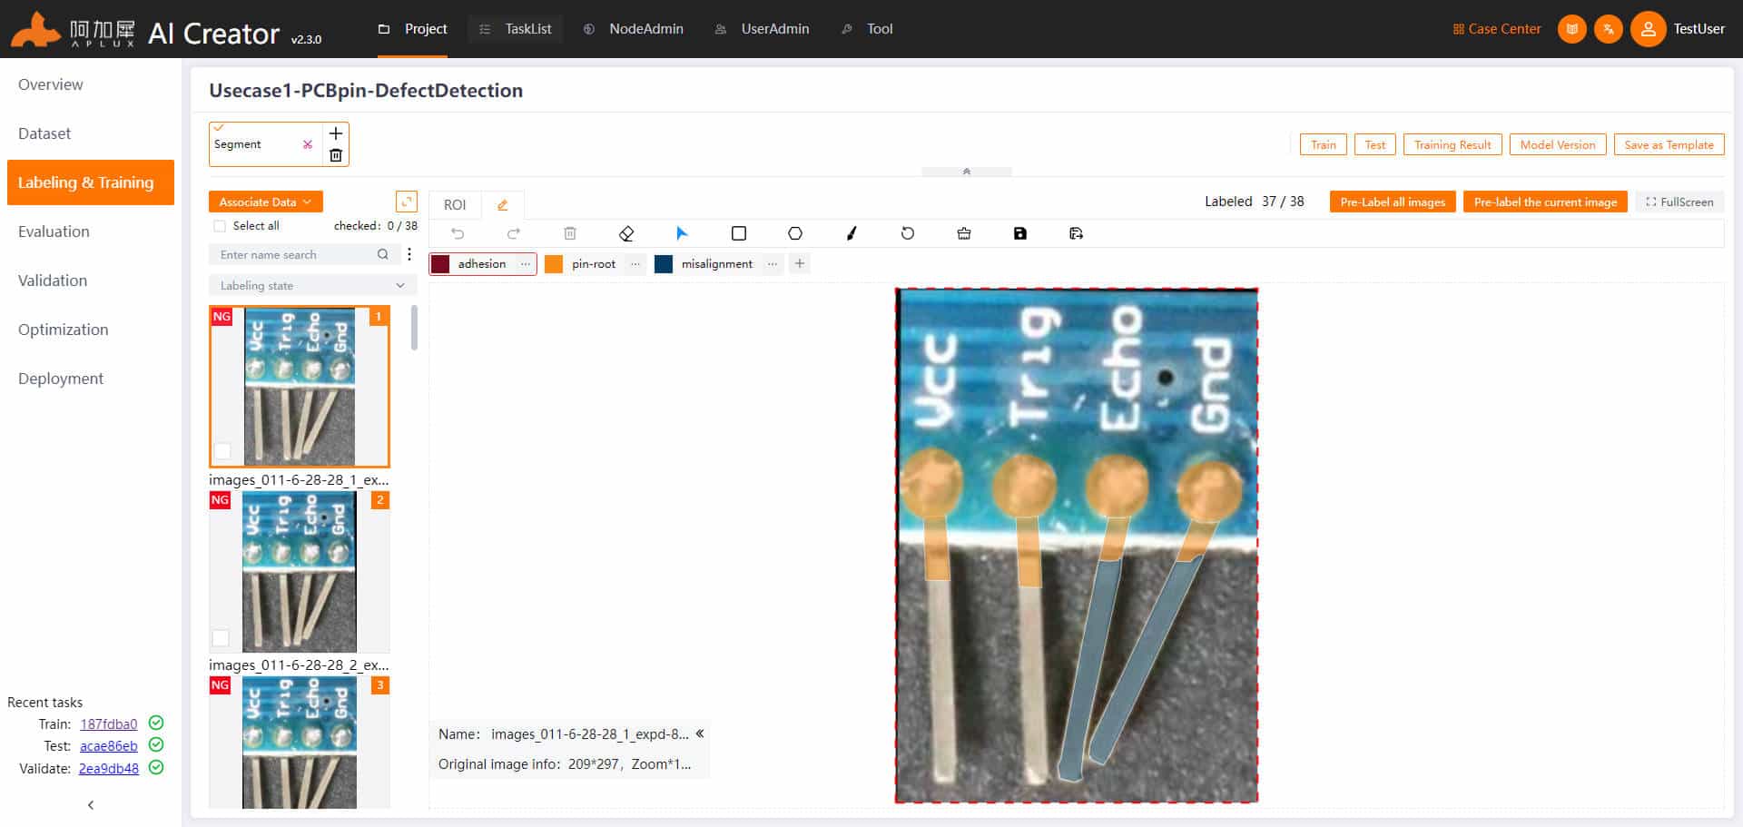Open validate task 2ea9db48 link
This screenshot has width=1743, height=827.
[109, 769]
